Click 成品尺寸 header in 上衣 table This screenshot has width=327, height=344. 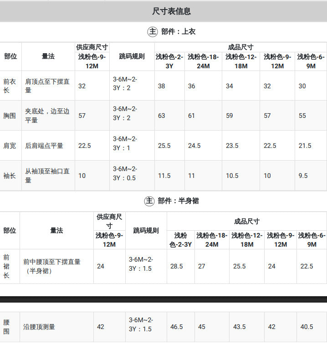point(240,47)
